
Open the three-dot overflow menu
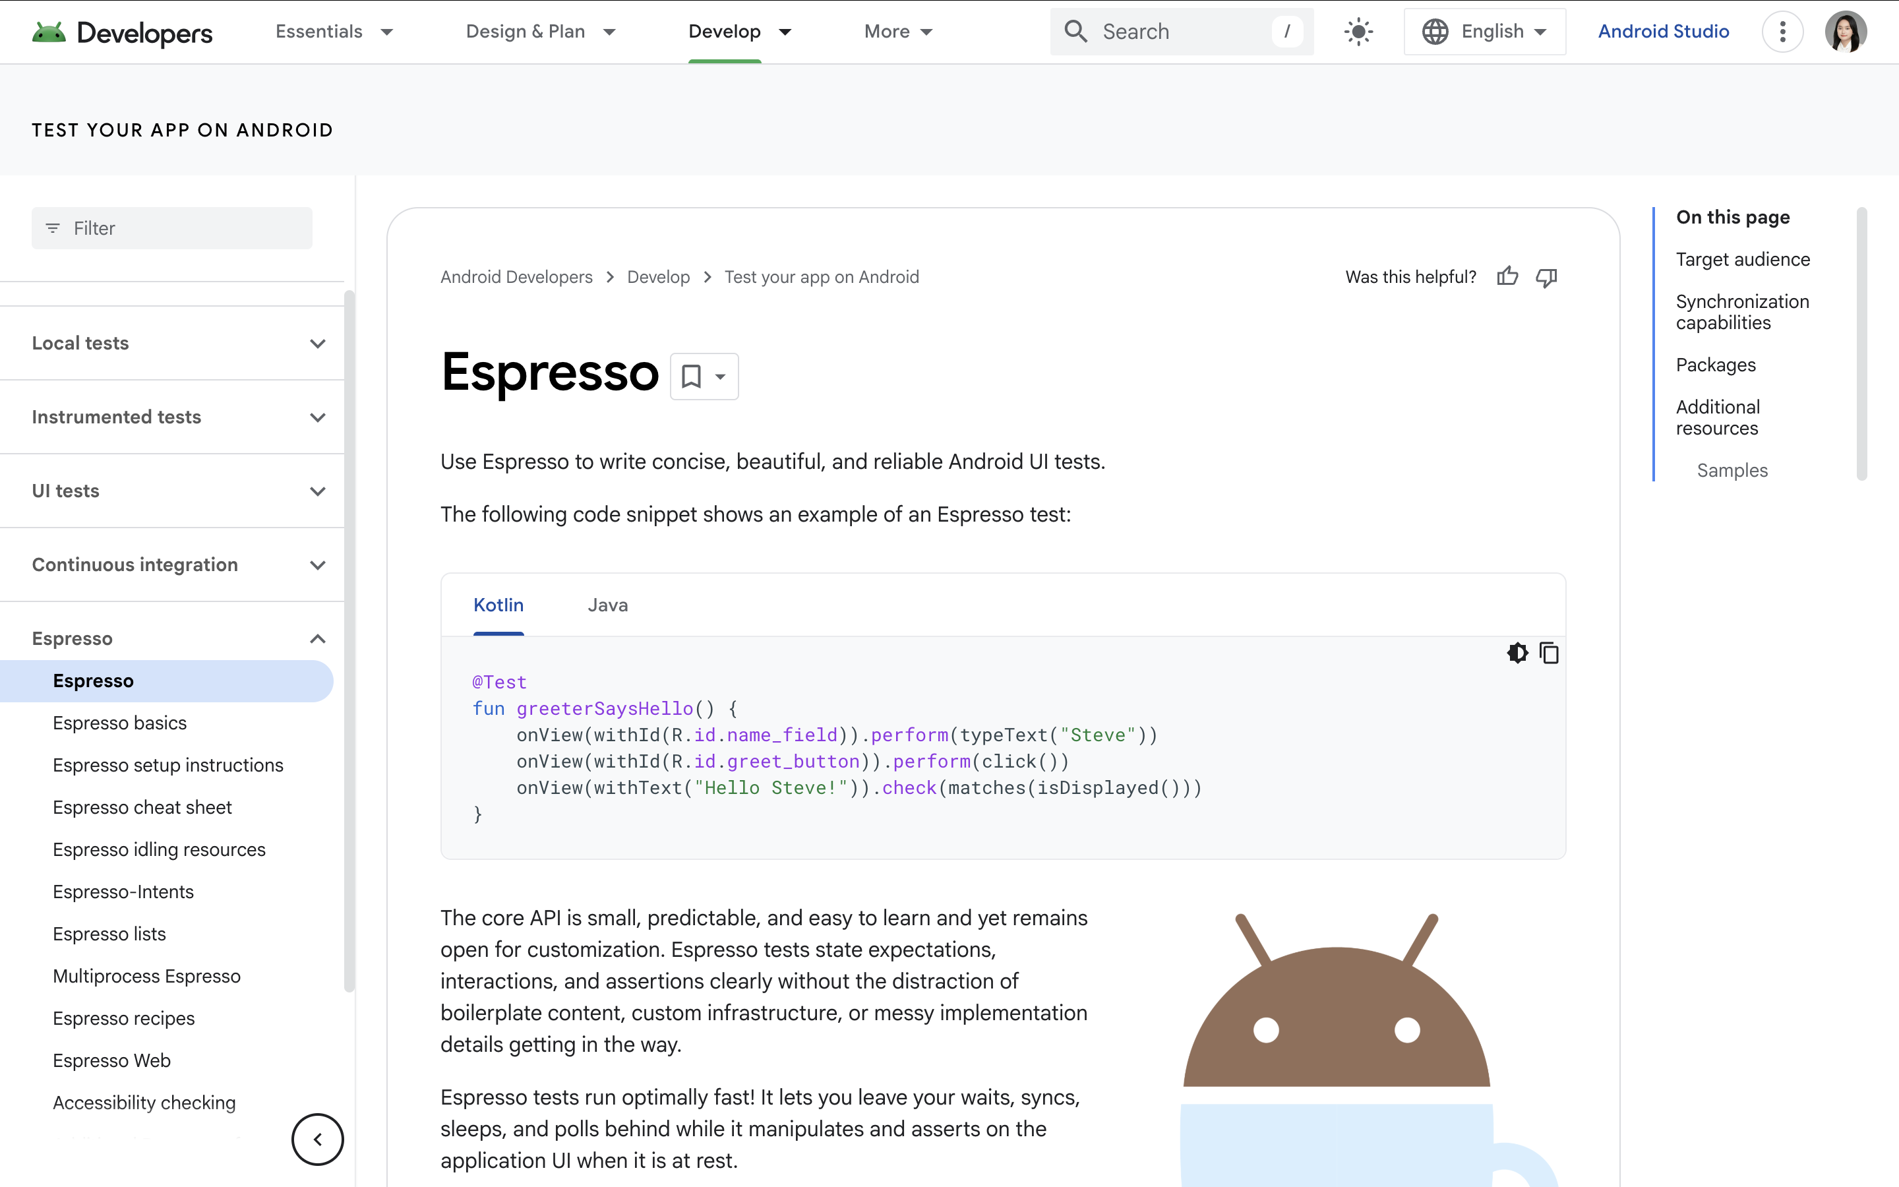(x=1782, y=32)
